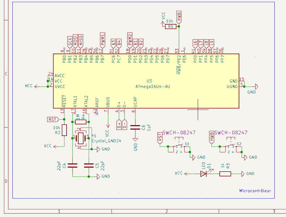Image resolution: width=286 pixels, height=217 pixels.
Task: Click the D+ net label
Action: tap(119, 125)
